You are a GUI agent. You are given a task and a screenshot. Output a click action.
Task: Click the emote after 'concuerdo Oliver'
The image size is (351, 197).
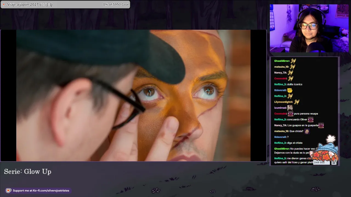tap(310, 120)
